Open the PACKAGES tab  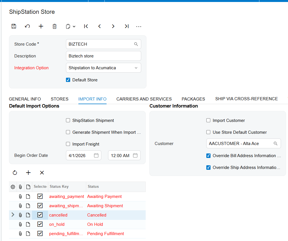coord(193,99)
